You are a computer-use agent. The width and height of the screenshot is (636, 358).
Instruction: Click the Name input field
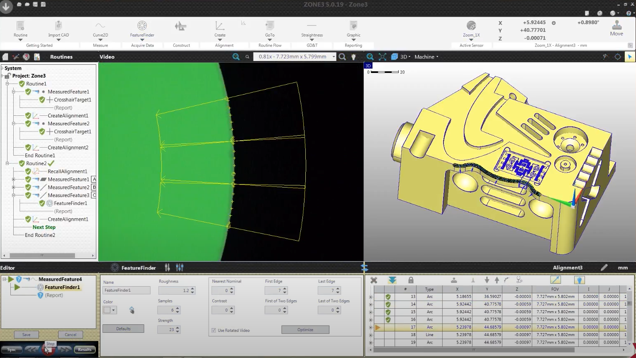click(x=126, y=290)
